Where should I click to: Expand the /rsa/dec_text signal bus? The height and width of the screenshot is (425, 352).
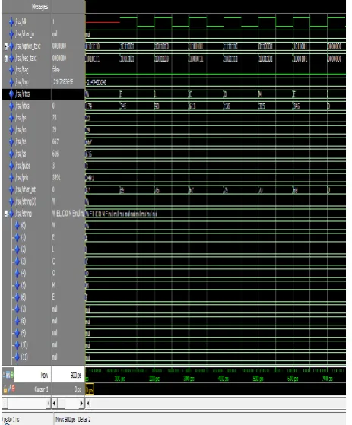(x=5, y=59)
